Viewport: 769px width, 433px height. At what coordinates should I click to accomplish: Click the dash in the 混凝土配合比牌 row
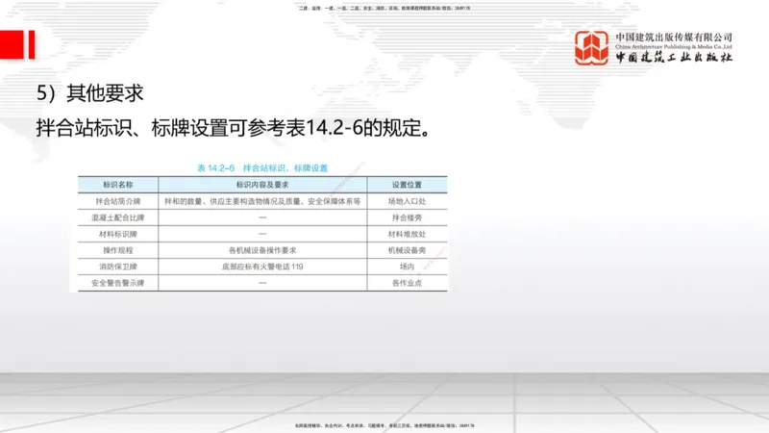(262, 217)
